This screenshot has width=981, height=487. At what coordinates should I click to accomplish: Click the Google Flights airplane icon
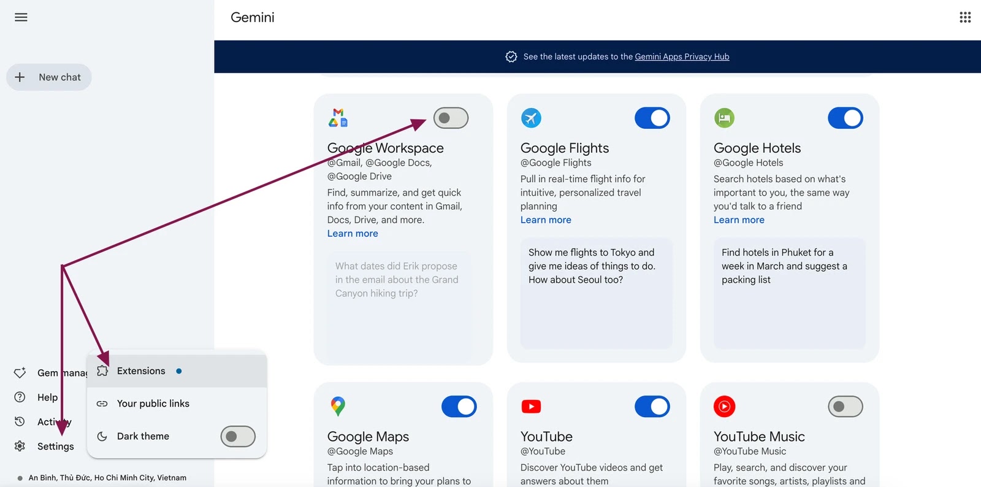click(x=531, y=118)
